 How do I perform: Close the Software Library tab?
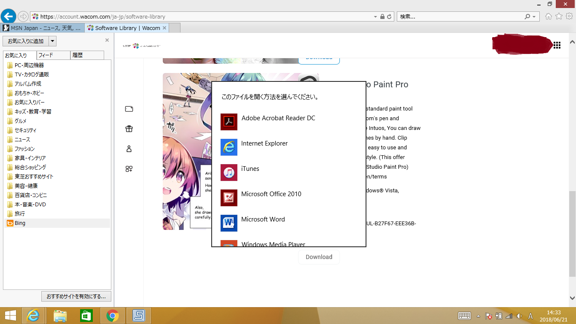pyautogui.click(x=164, y=28)
